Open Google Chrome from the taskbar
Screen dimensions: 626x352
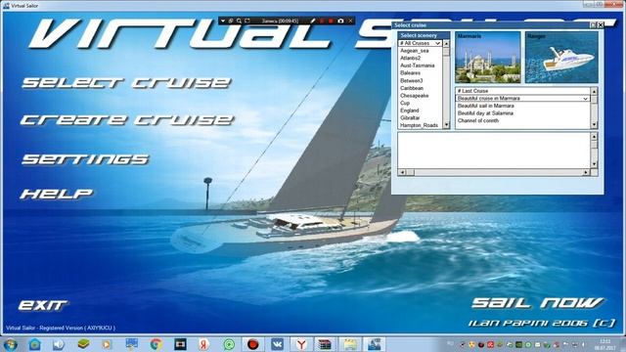click(156, 344)
